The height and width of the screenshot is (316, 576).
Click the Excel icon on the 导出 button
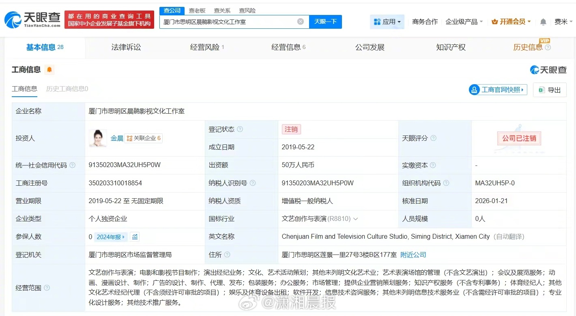coord(541,89)
